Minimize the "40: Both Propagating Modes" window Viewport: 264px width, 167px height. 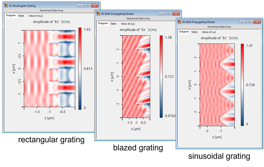pyautogui.click(x=162, y=13)
